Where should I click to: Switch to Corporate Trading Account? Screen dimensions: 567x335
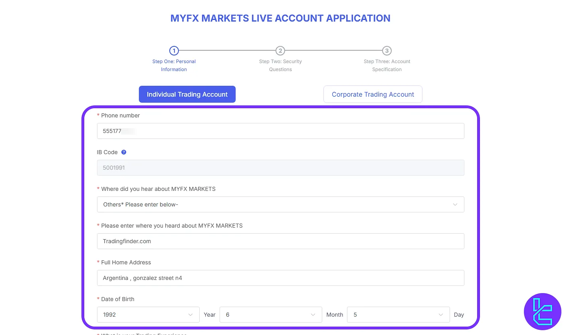coord(373,94)
